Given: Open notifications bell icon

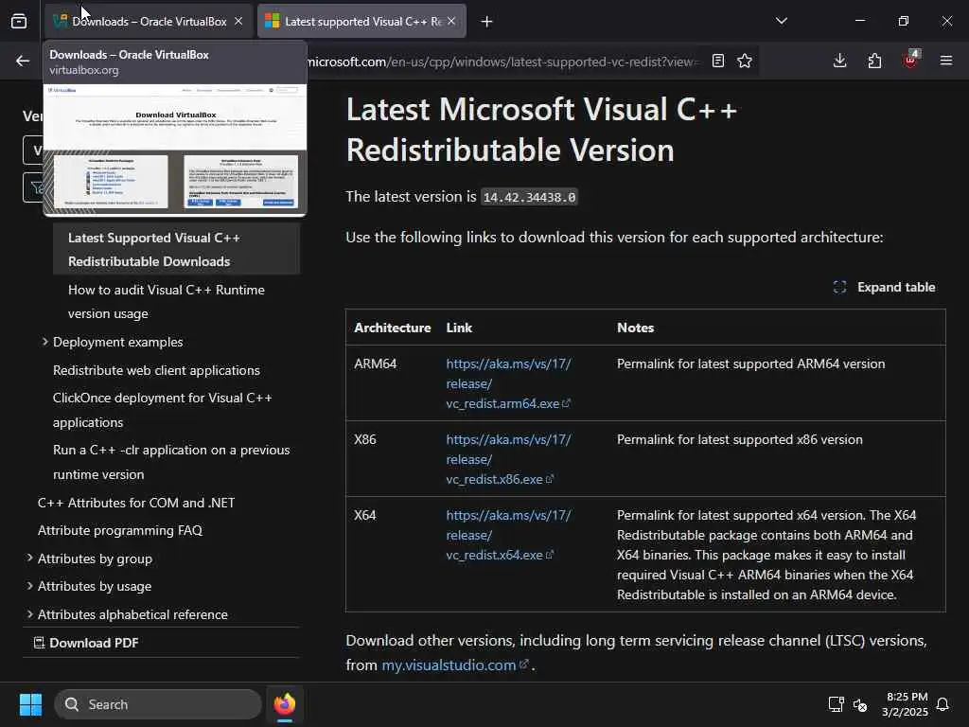Looking at the screenshot, I should click(x=943, y=704).
